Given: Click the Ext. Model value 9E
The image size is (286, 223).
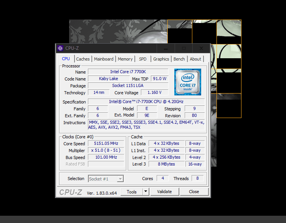Looking at the screenshot, I should (x=147, y=115).
